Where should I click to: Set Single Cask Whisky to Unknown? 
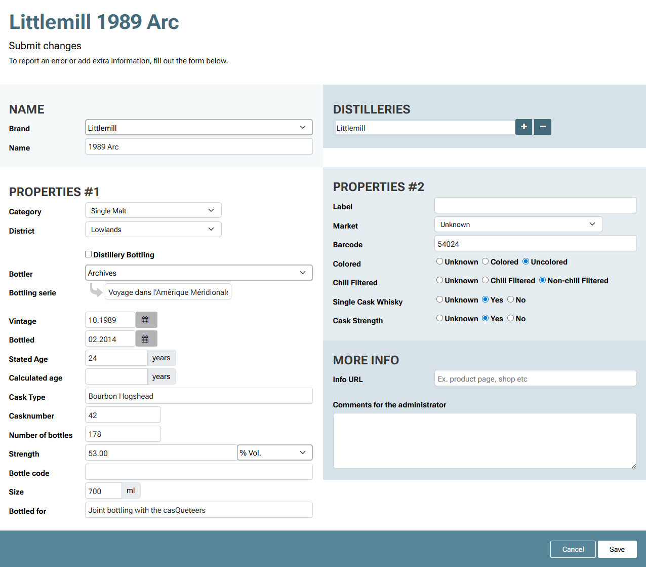[439, 299]
